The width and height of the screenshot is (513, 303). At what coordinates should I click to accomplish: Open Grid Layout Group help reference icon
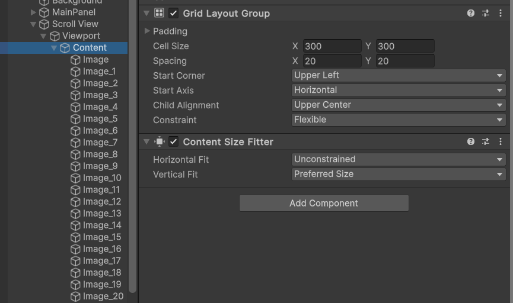pyautogui.click(x=470, y=13)
